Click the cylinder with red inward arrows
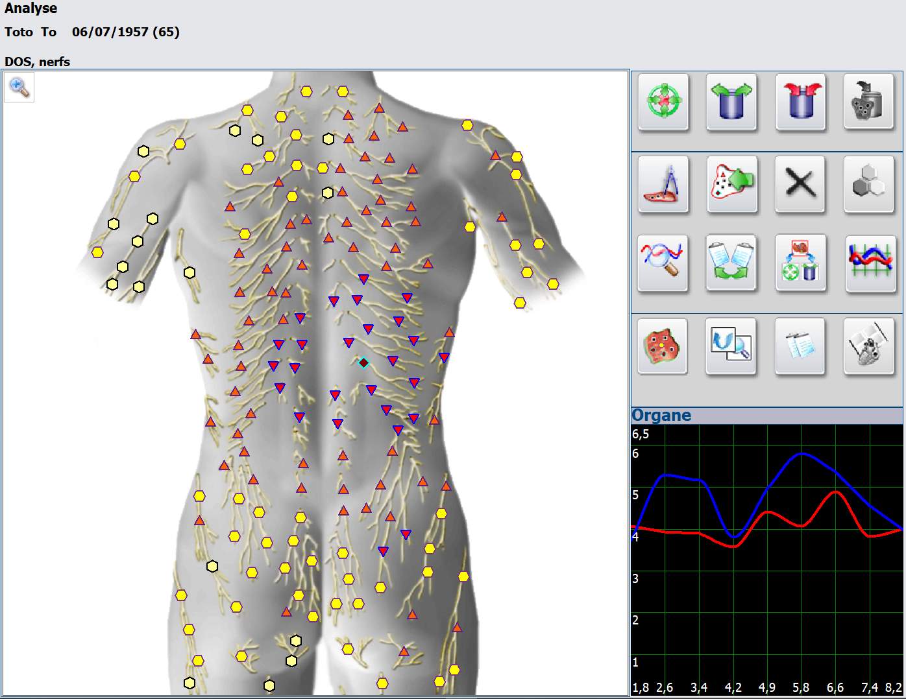Viewport: 906px width, 699px height. pos(800,102)
